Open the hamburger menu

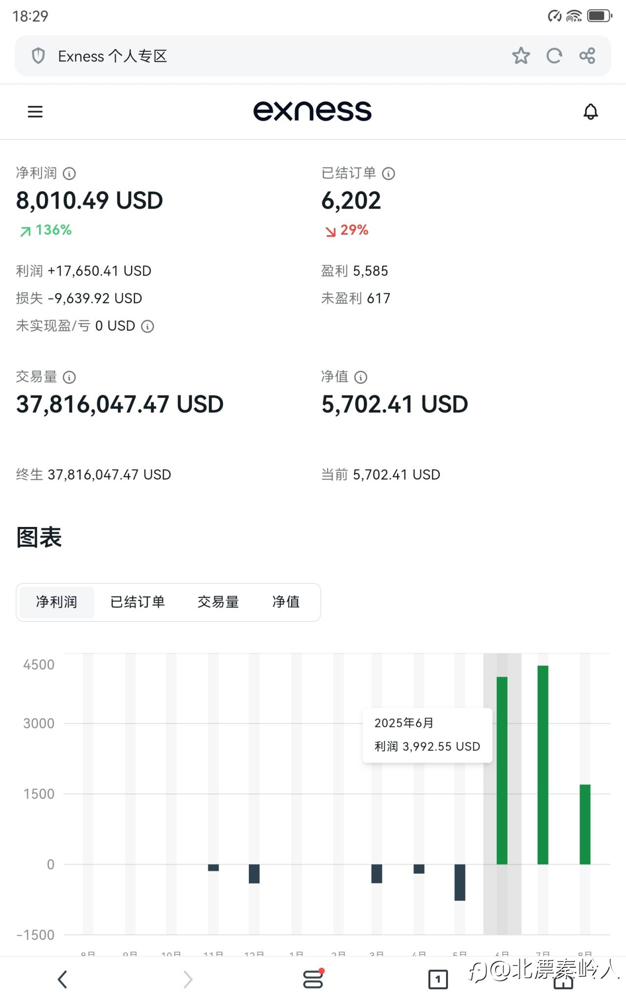(x=35, y=112)
